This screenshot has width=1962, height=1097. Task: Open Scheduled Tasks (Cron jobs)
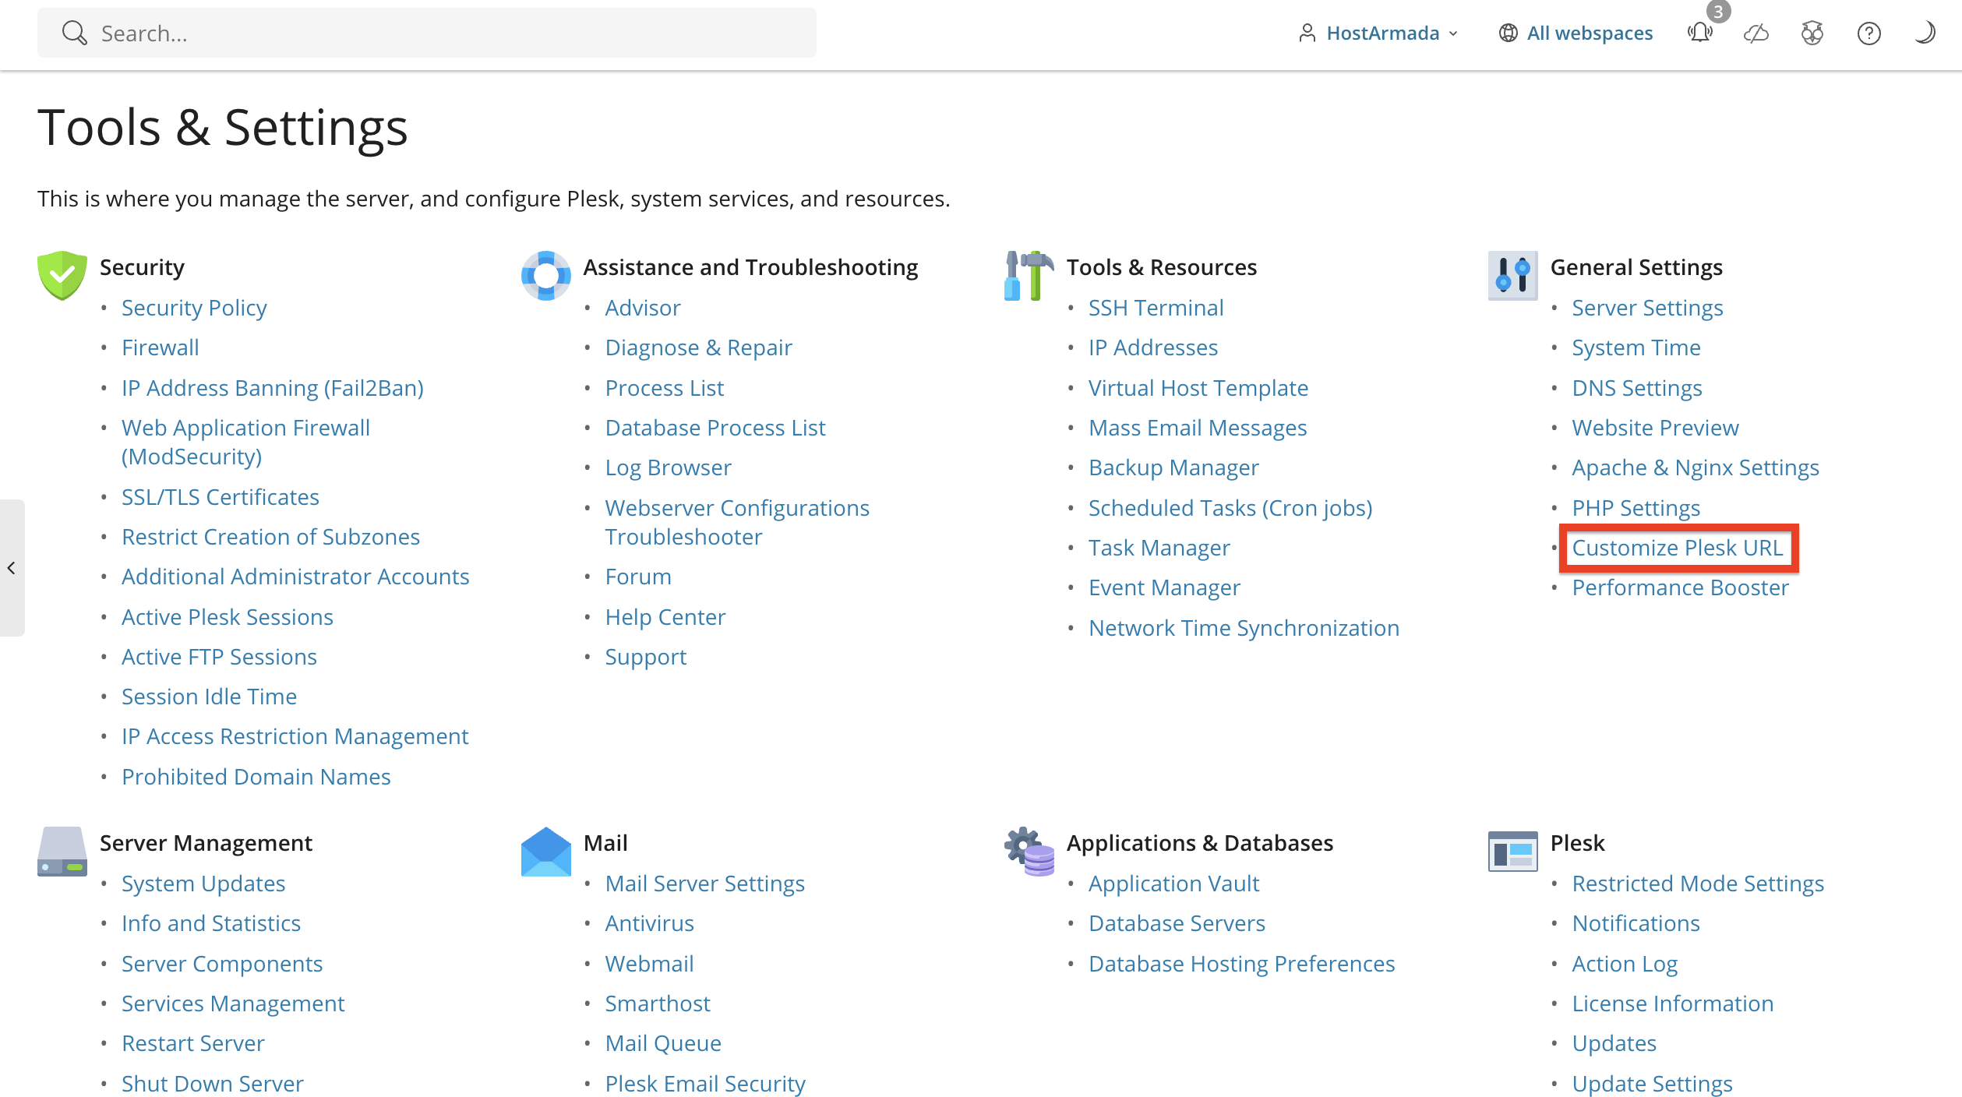(x=1230, y=508)
